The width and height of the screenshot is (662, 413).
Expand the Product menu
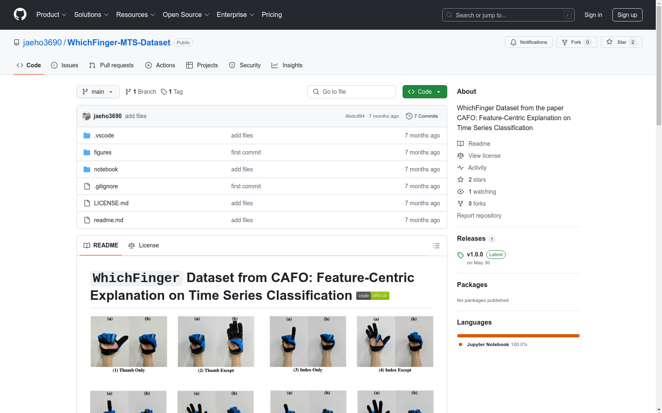point(51,15)
